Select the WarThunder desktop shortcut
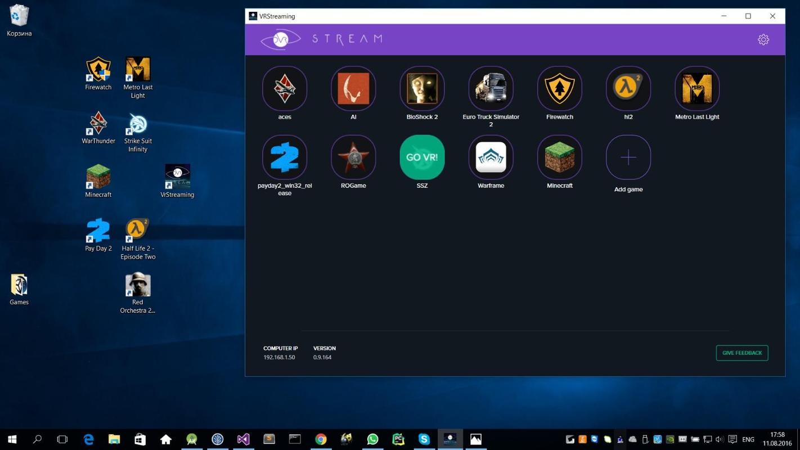Viewport: 800px width, 450px height. [x=98, y=128]
